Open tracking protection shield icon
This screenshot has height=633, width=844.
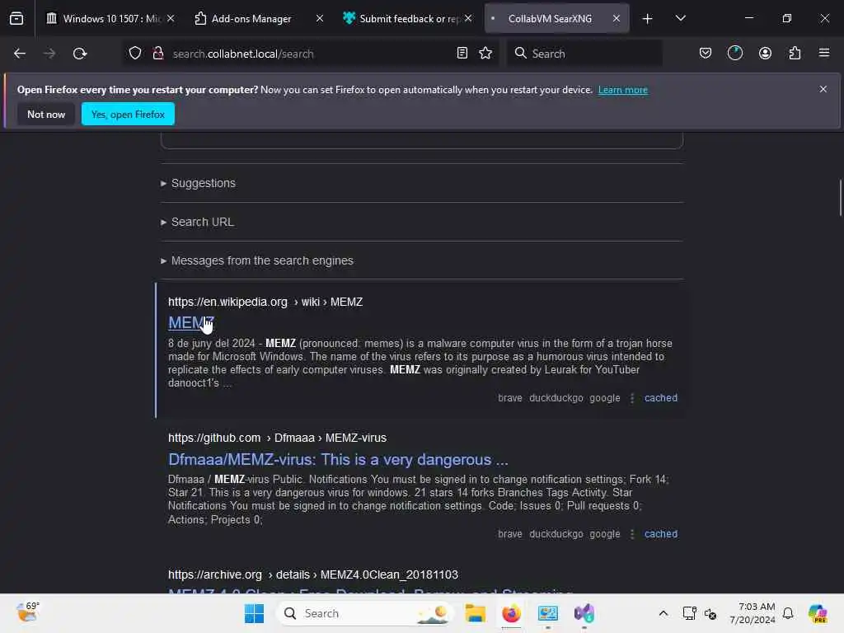135,54
